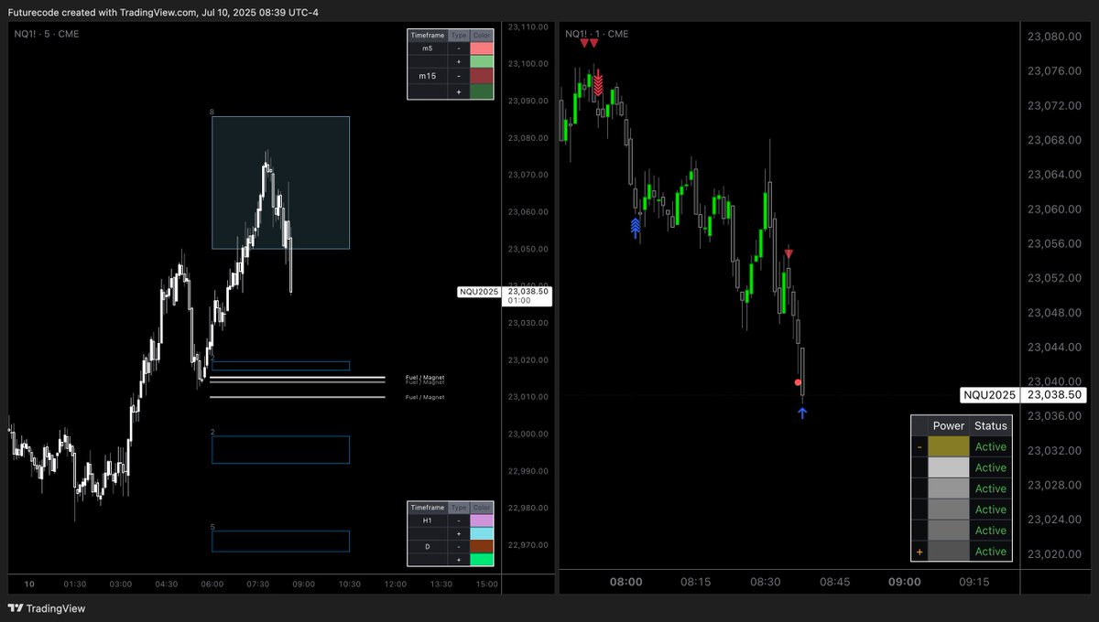Click the 23,076.00 price axis label
The height and width of the screenshot is (622, 1099).
tap(1056, 70)
